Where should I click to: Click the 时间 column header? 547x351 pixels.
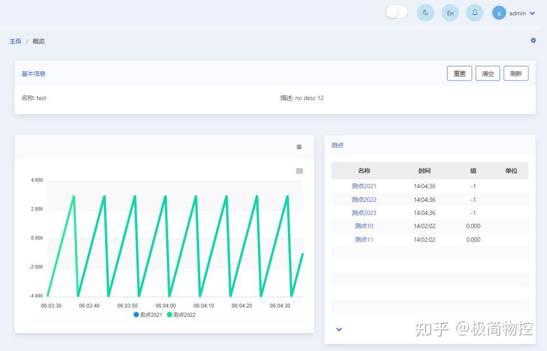point(424,170)
